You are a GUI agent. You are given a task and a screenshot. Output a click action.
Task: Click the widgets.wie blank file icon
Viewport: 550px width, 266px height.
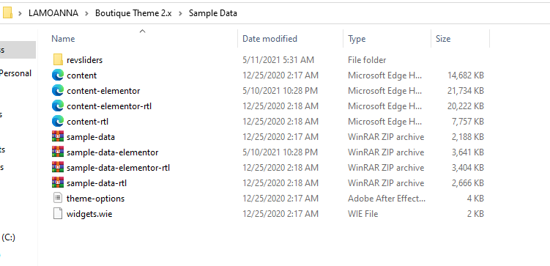click(58, 213)
